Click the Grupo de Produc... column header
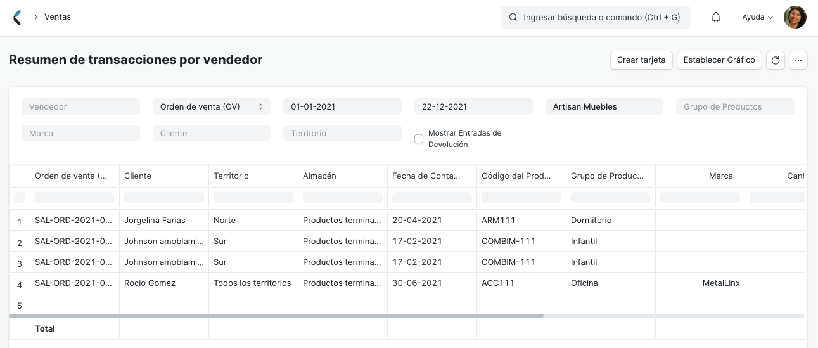 (x=611, y=176)
